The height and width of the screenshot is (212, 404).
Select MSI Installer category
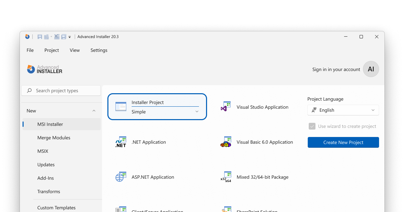tap(62, 124)
